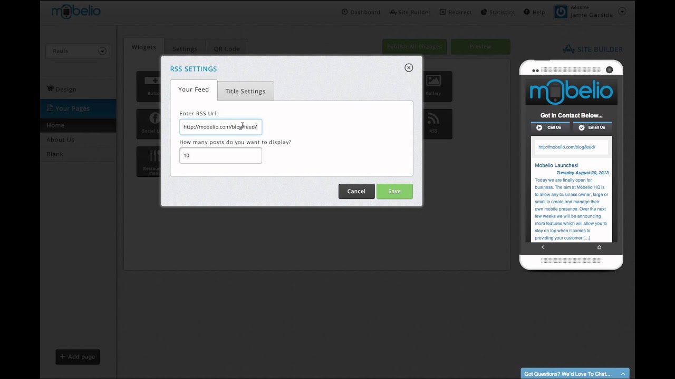Open the Help menu item
The width and height of the screenshot is (675, 379).
coord(534,12)
